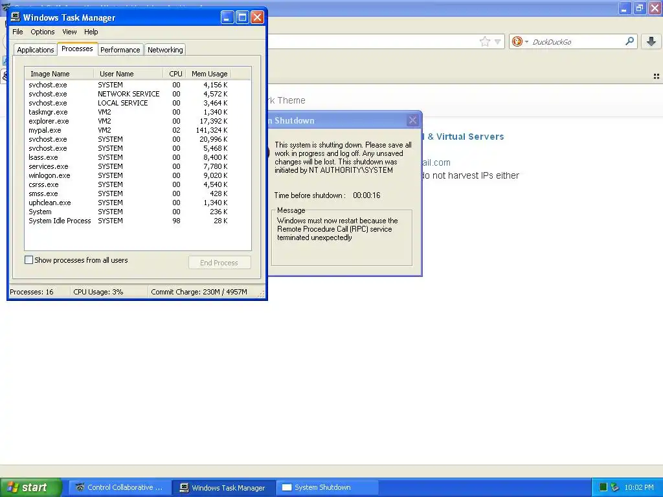Open the DuckDuckGo search engine dropdown
This screenshot has height=497, width=663.
[520, 41]
